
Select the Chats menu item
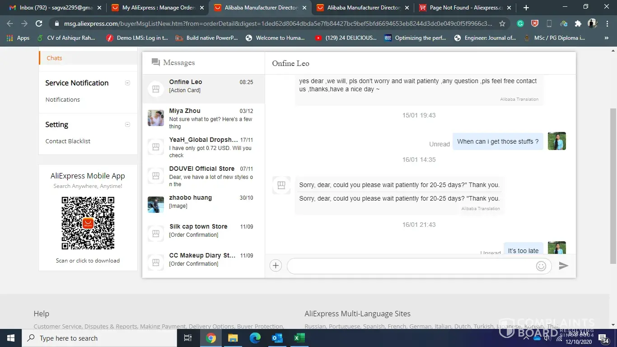click(x=55, y=58)
